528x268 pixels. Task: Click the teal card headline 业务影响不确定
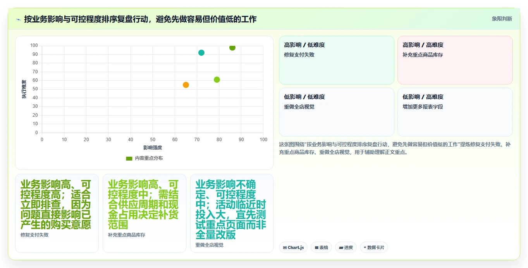[x=231, y=209]
